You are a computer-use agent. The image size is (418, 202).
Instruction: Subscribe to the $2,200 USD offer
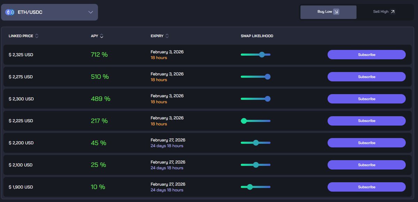[x=366, y=143]
